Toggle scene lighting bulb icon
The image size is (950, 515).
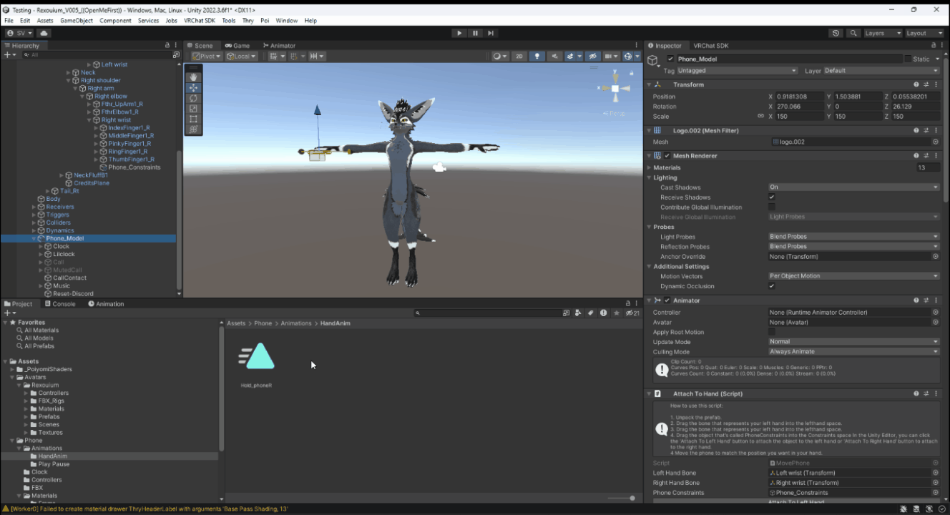tap(537, 56)
